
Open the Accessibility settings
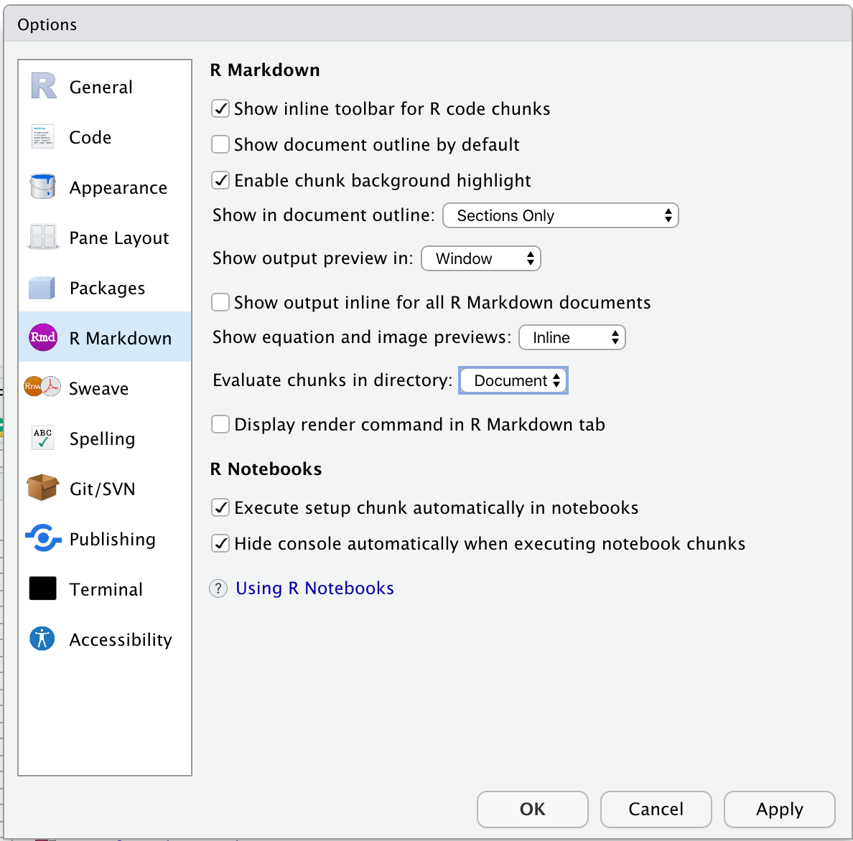click(x=105, y=639)
